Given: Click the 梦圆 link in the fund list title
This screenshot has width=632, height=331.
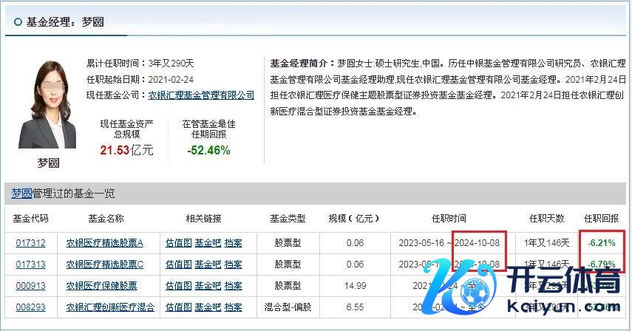Looking at the screenshot, I should pos(21,194).
